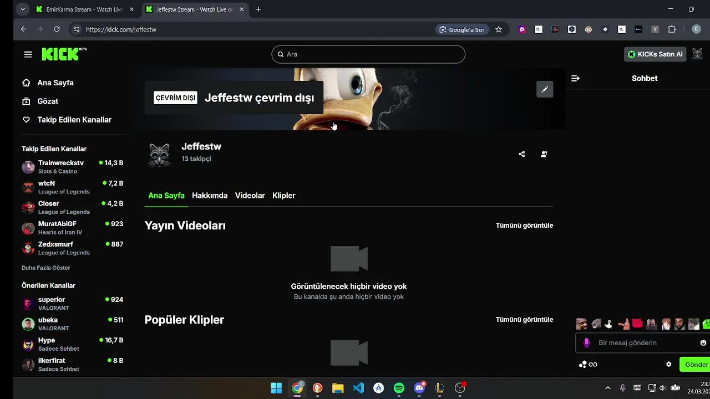Edit the channel banner with the pencil icon
This screenshot has width=710, height=399.
545,89
